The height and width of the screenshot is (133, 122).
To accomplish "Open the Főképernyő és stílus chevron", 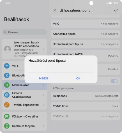I will [44, 116].
